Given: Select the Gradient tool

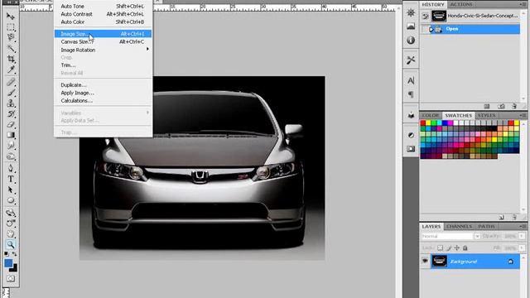Looking at the screenshot, I should point(11,135).
